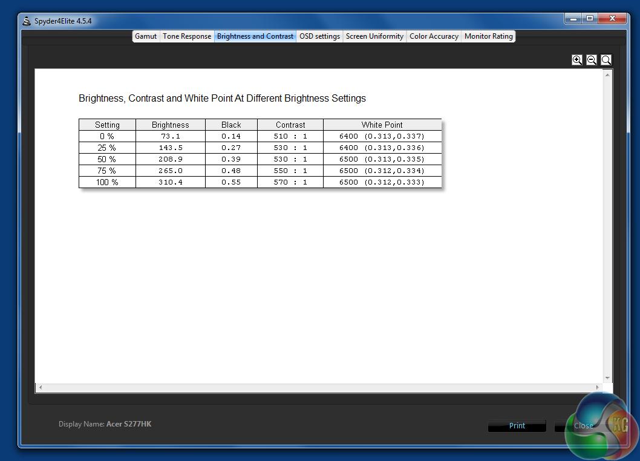Open the Tone Response tab

click(187, 36)
